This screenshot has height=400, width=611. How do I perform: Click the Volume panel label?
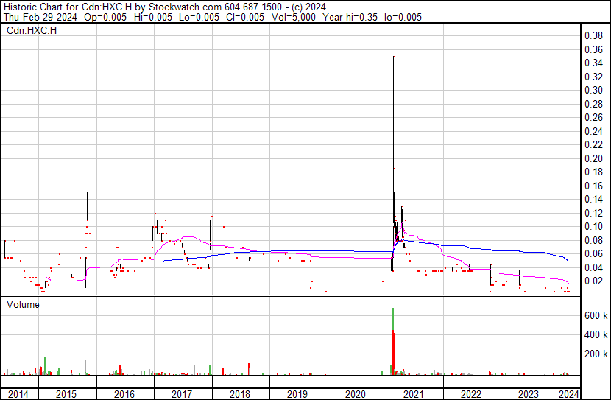pyautogui.click(x=24, y=304)
